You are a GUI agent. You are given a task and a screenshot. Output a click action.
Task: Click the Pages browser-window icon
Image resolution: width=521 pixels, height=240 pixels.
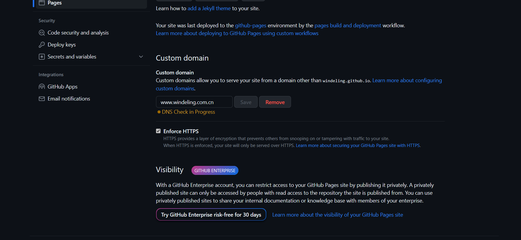pos(42,3)
